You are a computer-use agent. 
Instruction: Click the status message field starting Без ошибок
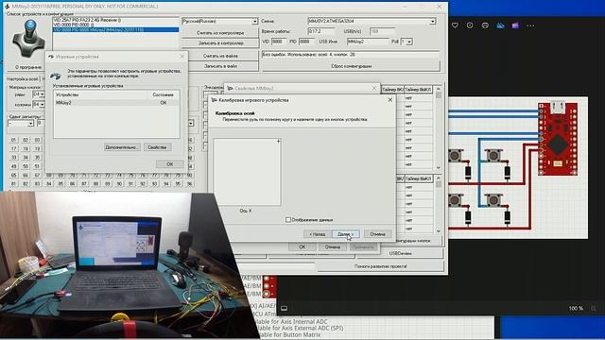[x=351, y=55]
